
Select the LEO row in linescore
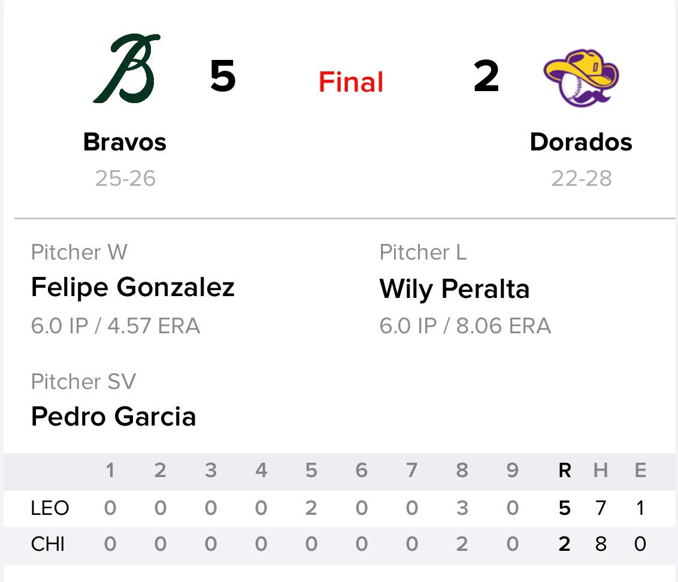(50, 508)
